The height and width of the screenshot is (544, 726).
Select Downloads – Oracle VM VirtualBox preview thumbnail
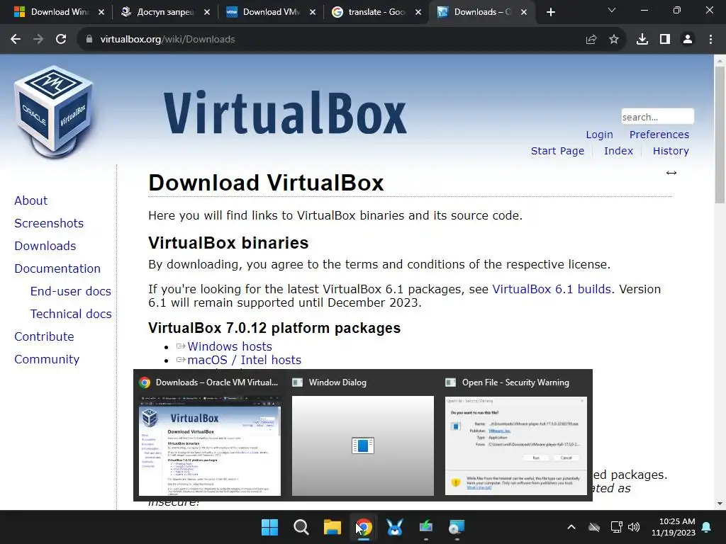[210, 445]
